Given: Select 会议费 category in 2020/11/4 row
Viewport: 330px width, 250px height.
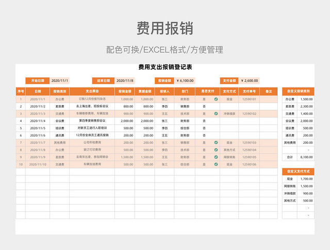Looking at the screenshot, I should [60, 121].
